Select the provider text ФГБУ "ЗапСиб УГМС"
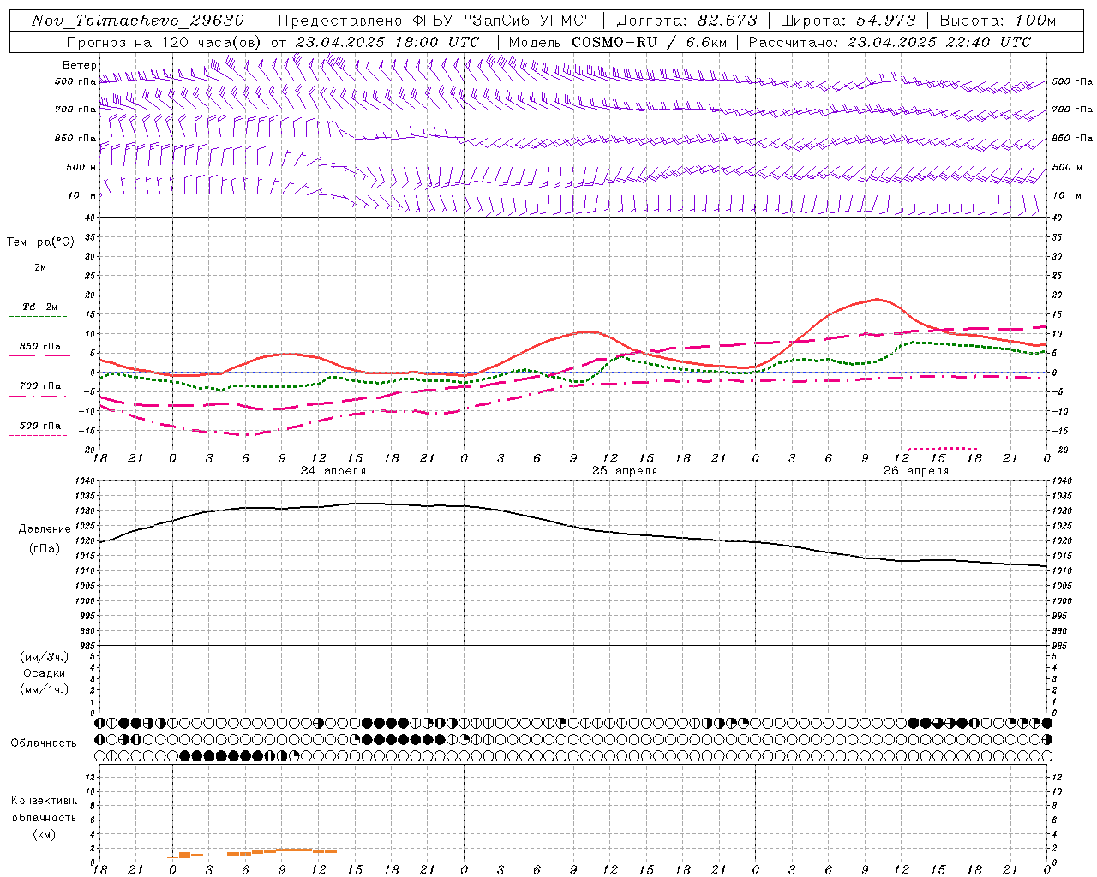Image resolution: width=1097 pixels, height=877 pixels. [x=503, y=21]
